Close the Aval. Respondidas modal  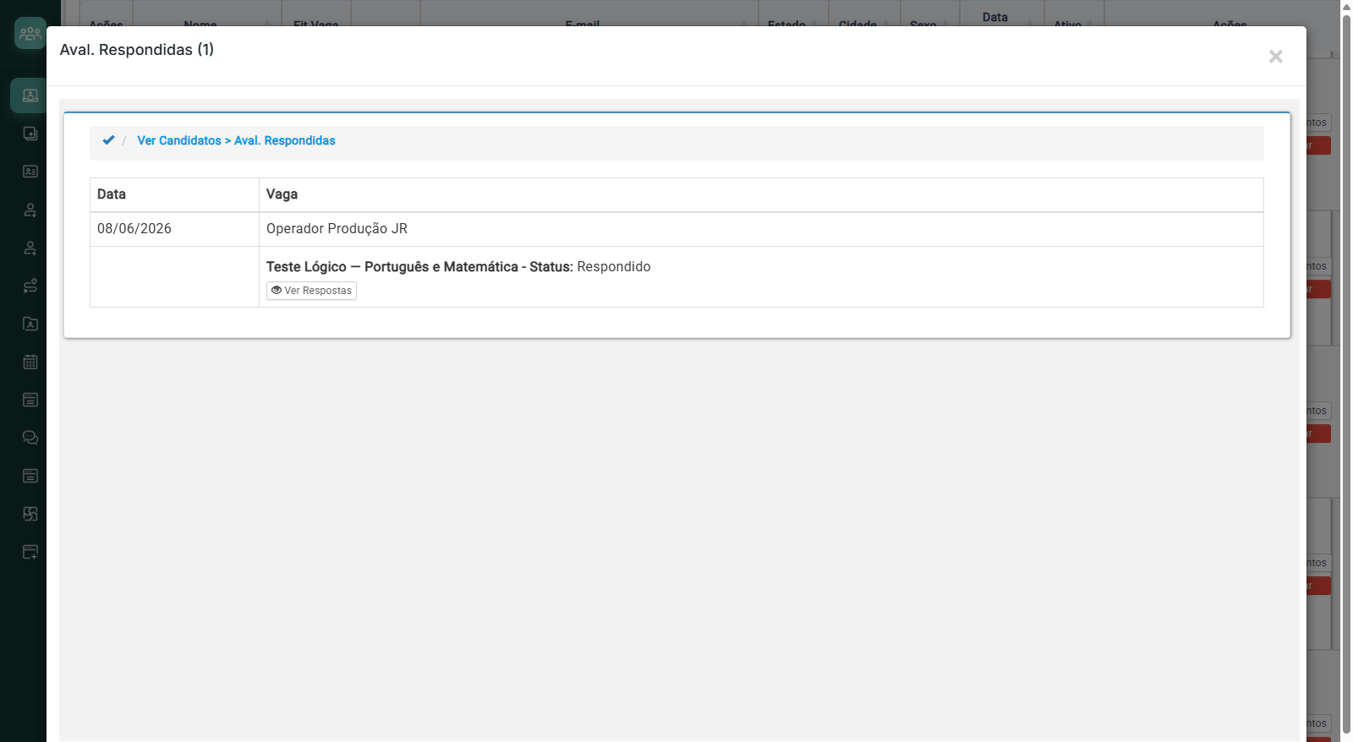[x=1275, y=56]
